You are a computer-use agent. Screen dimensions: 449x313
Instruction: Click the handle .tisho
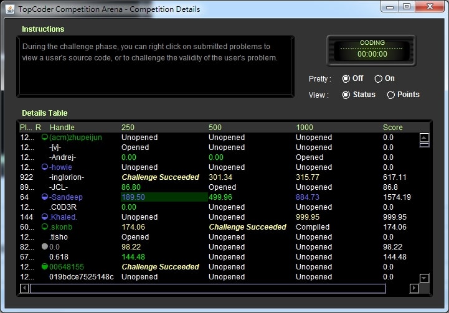tap(59, 237)
